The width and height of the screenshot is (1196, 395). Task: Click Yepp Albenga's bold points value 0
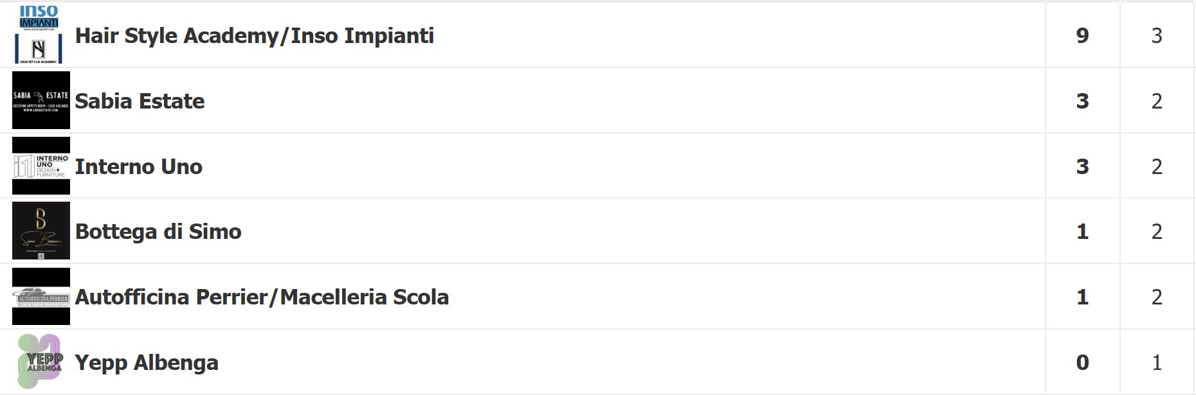coord(1083,363)
